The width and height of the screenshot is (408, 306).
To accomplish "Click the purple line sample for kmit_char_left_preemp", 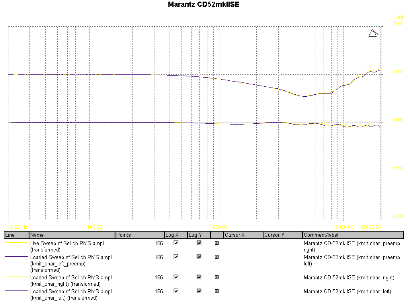I will (16, 257).
